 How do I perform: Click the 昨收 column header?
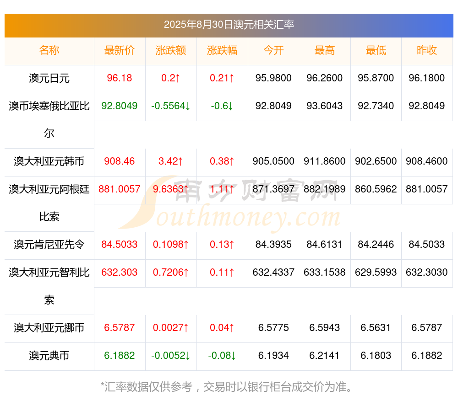427,50
